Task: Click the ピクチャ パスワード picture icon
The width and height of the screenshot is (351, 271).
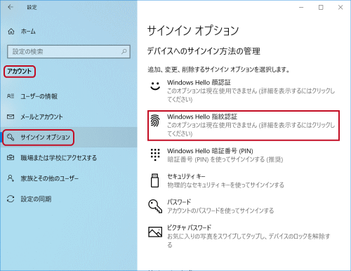Action: (155, 232)
